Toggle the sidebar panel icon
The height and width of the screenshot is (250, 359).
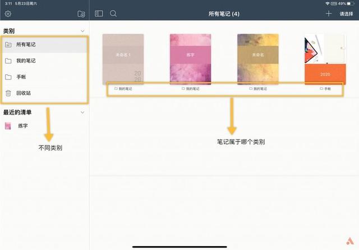coord(99,13)
